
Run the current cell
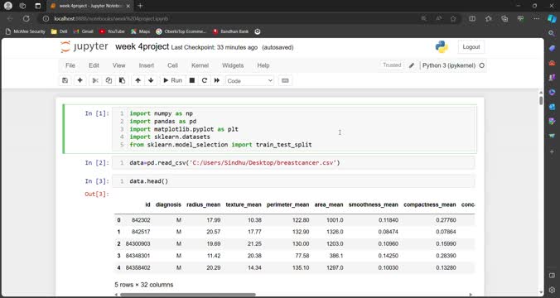(173, 80)
